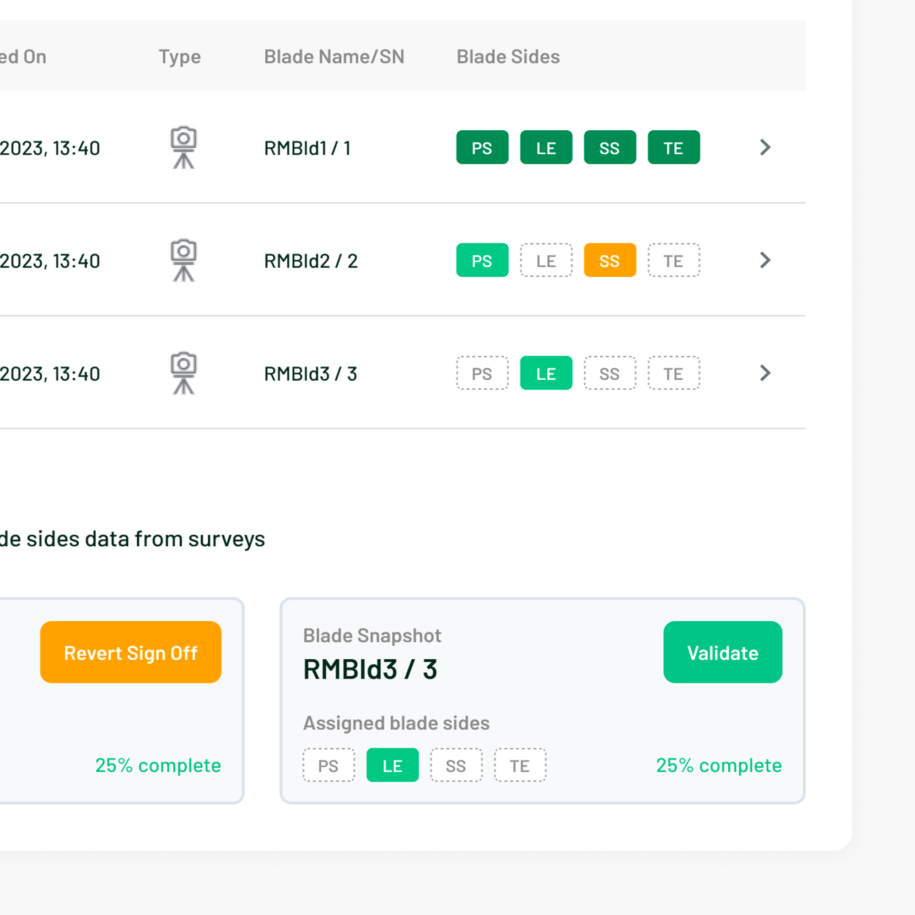Screen dimensions: 915x915
Task: Expand the RMBld3 / 3 row chevron
Action: point(765,373)
